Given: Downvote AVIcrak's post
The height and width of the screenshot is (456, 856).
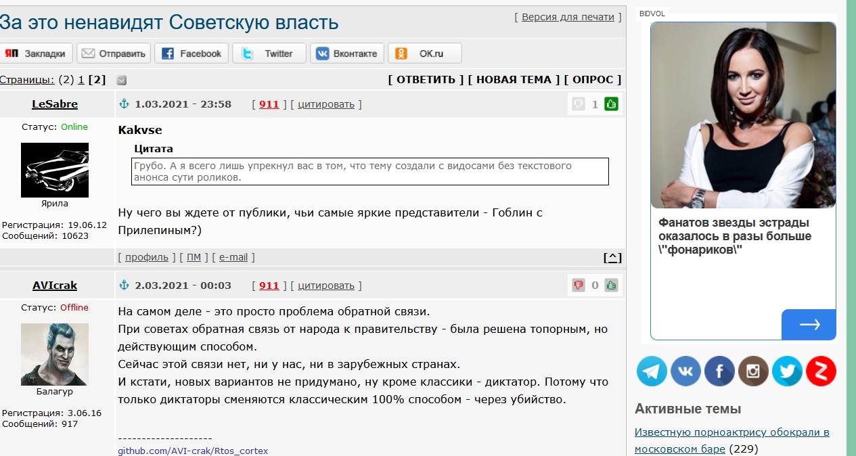Looking at the screenshot, I should pos(578,285).
